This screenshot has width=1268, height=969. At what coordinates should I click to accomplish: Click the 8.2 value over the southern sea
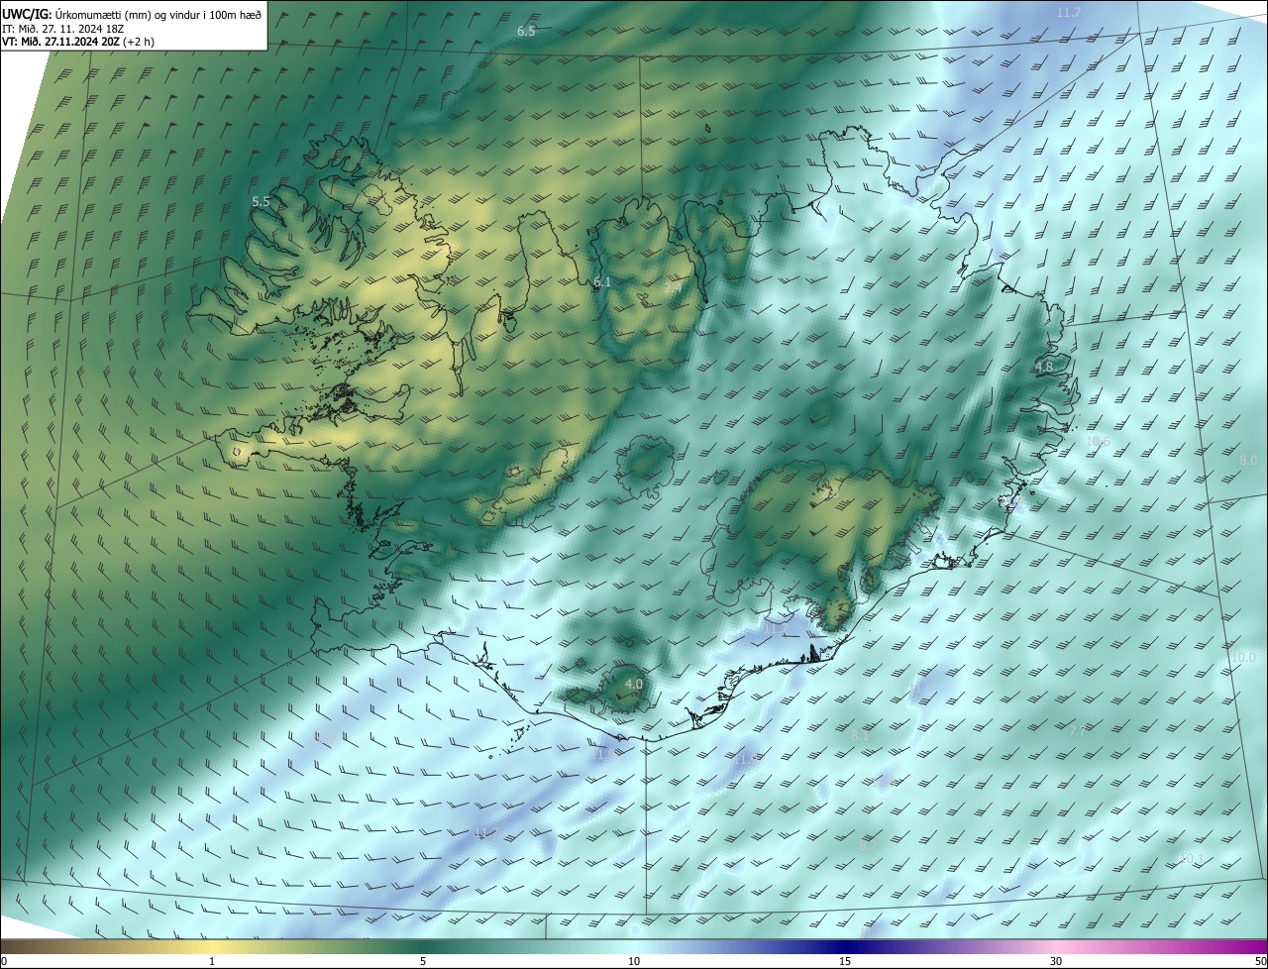(x=869, y=846)
